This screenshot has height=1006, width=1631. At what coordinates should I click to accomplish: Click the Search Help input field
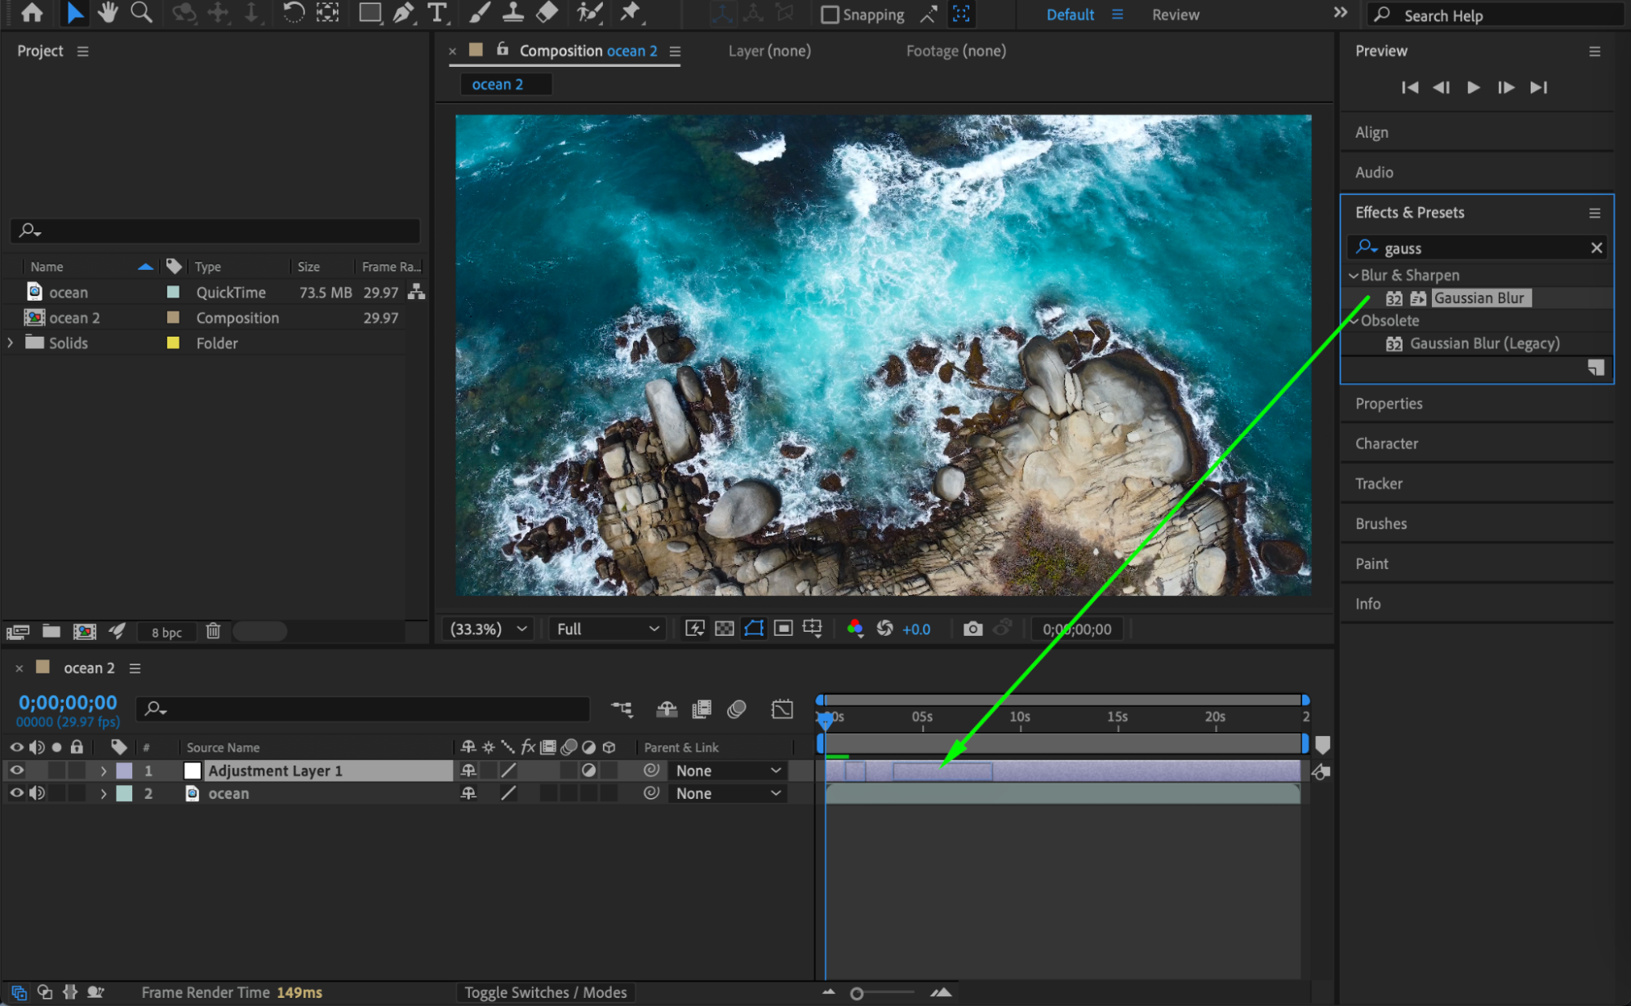[x=1501, y=15]
